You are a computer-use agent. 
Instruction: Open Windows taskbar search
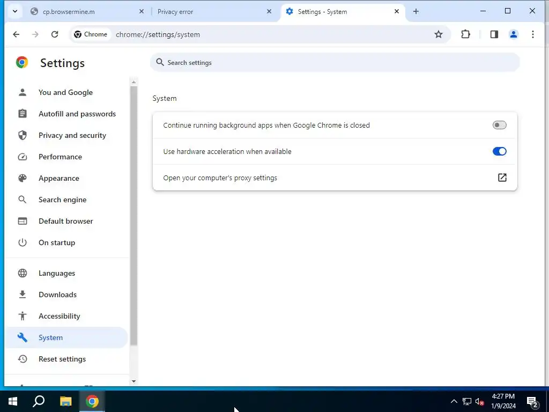pyautogui.click(x=39, y=401)
